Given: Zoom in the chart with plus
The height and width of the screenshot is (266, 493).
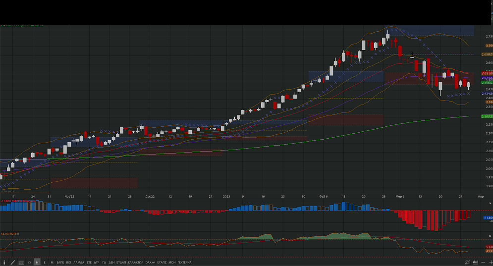Looking at the screenshot, I should click(491, 262).
